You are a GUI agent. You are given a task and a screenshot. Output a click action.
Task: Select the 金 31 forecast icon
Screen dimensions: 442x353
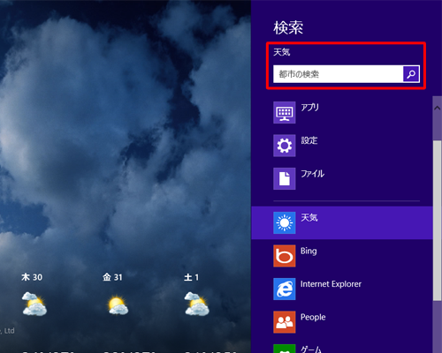point(118,304)
